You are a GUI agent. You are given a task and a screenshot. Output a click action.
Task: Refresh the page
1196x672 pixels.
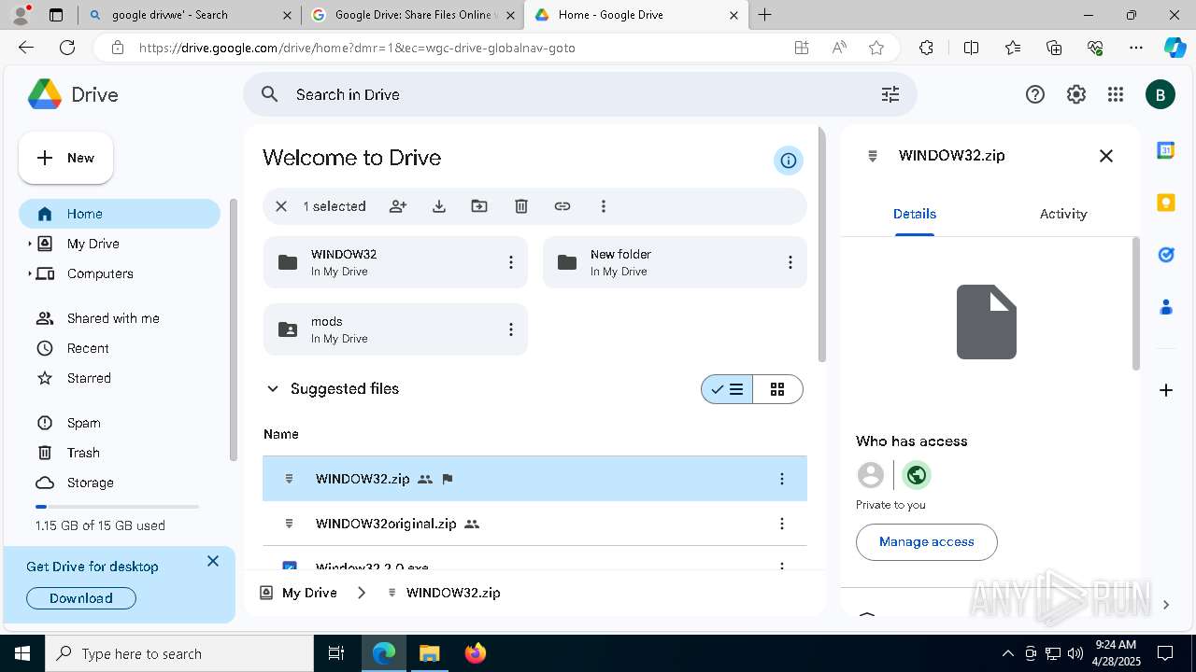[x=67, y=48]
